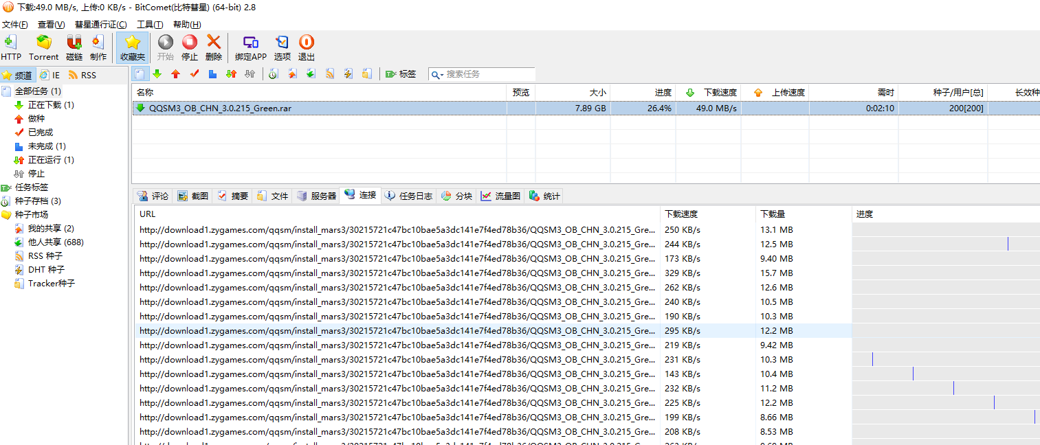Click the clock torrent archive filter icon
The width and height of the screenshot is (1040, 445).
[x=274, y=73]
